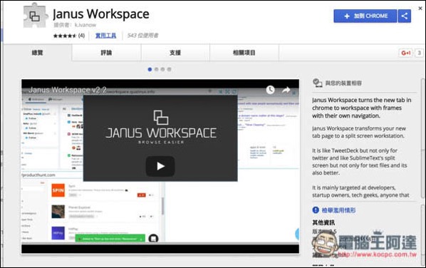Click the Janus Workspace puzzle-piece extension icon
The image size is (426, 268).
point(36,16)
